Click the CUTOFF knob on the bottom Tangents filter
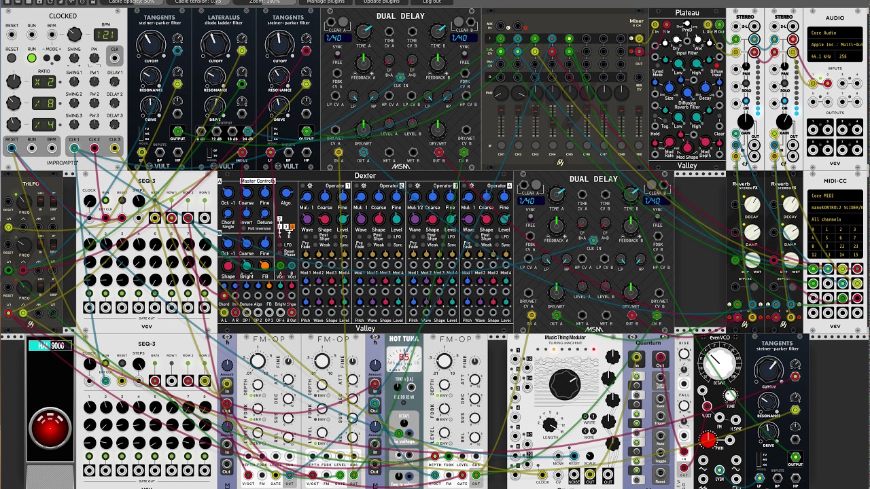The width and height of the screenshot is (870, 489). coord(769,369)
